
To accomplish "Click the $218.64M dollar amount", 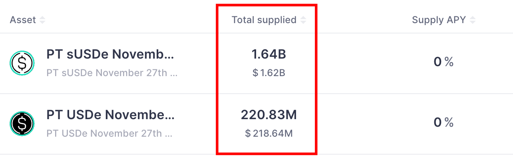I will 269,133.
